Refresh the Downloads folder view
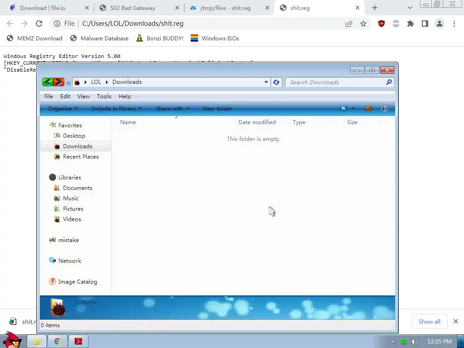Image resolution: width=464 pixels, height=348 pixels. [x=276, y=82]
